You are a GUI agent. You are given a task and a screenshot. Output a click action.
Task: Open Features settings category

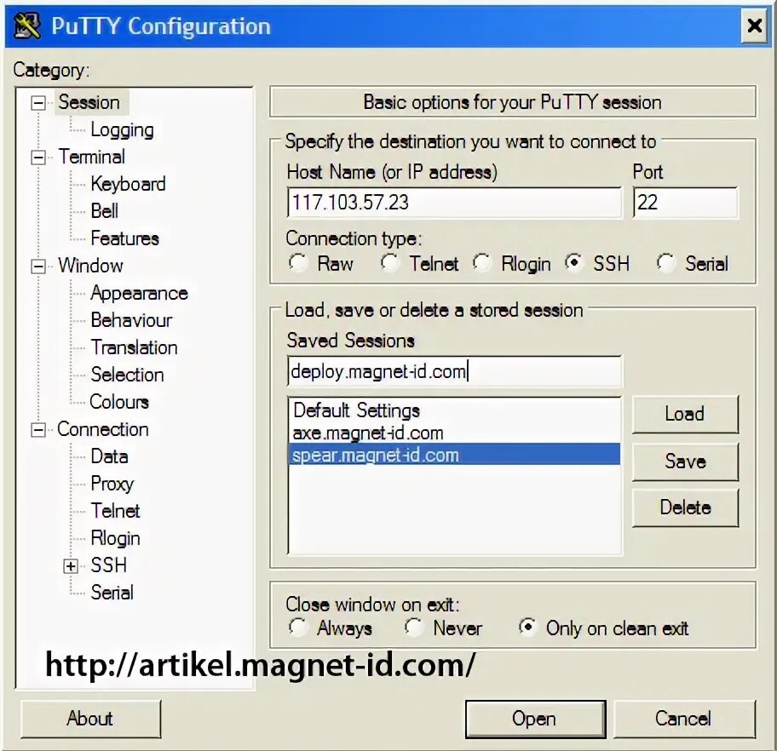click(x=125, y=238)
